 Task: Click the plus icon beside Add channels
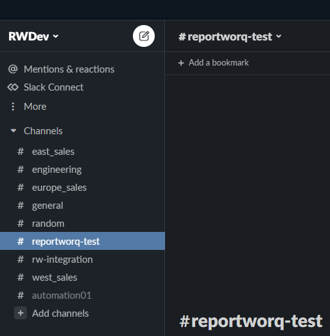coord(21,313)
